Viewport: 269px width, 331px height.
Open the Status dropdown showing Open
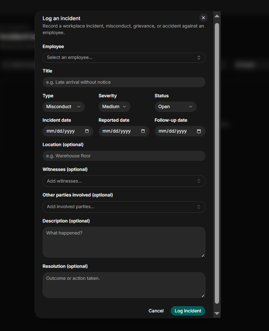176,107
